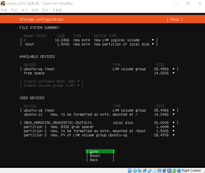Expand the partition 1 row arrow
Viewport: 205px width, 173px height.
(174, 127)
